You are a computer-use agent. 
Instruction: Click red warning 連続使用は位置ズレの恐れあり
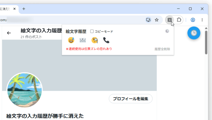click(x=89, y=49)
